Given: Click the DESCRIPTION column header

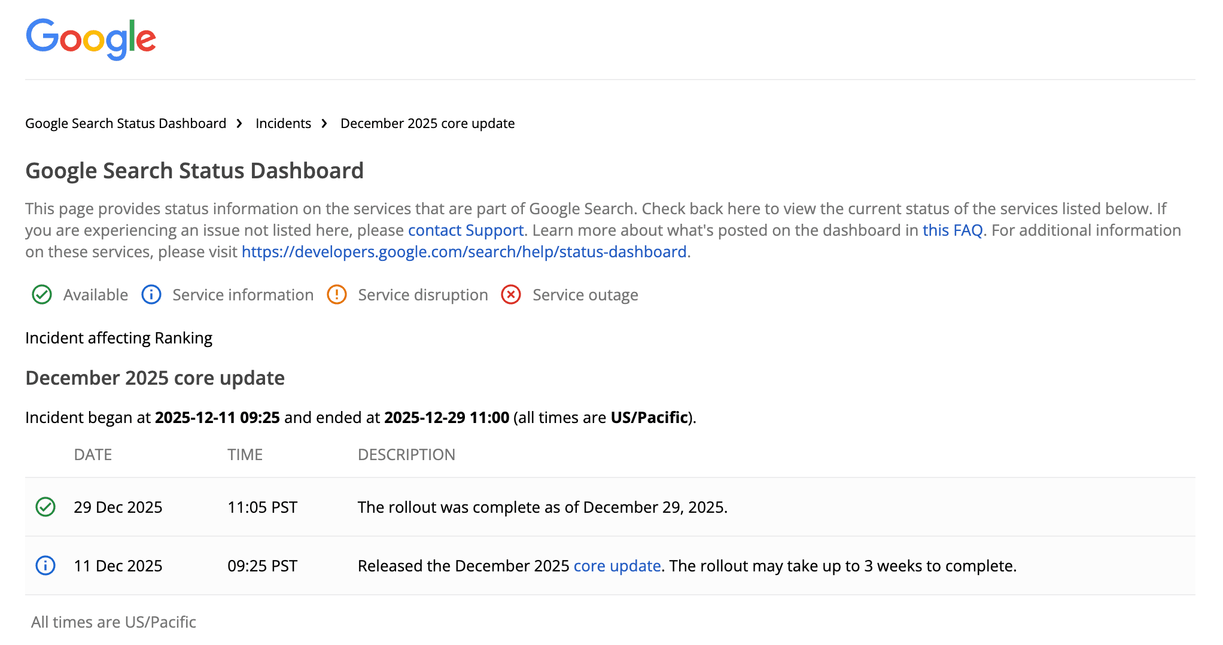Looking at the screenshot, I should tap(406, 454).
